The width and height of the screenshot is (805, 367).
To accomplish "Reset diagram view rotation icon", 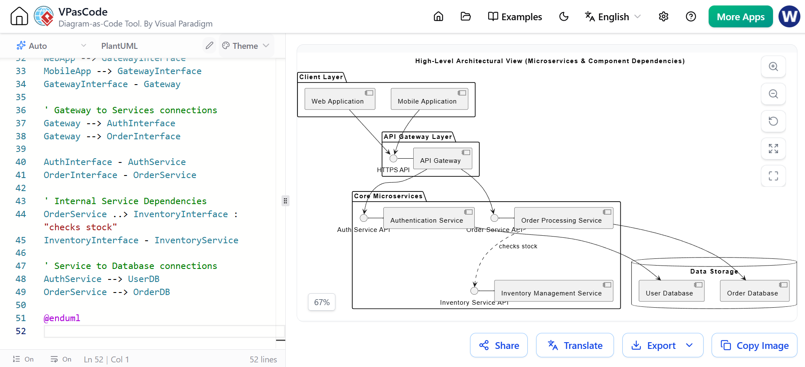I will [773, 121].
